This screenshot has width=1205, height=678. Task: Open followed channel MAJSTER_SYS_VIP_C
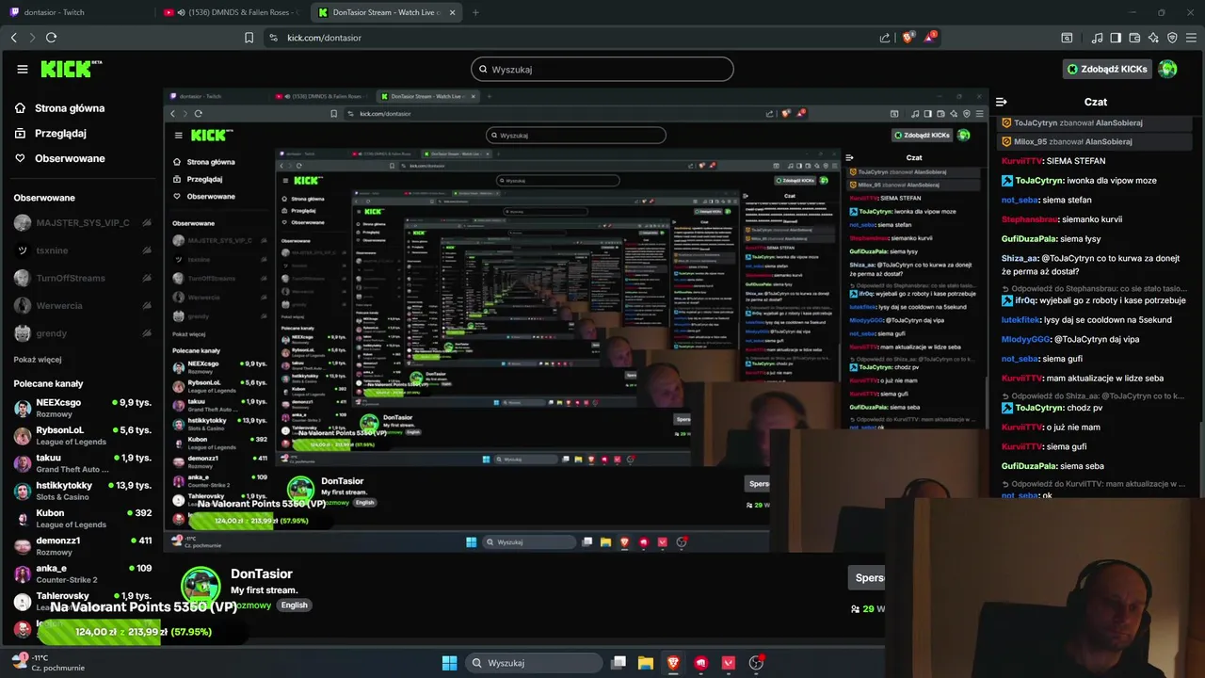(83, 223)
